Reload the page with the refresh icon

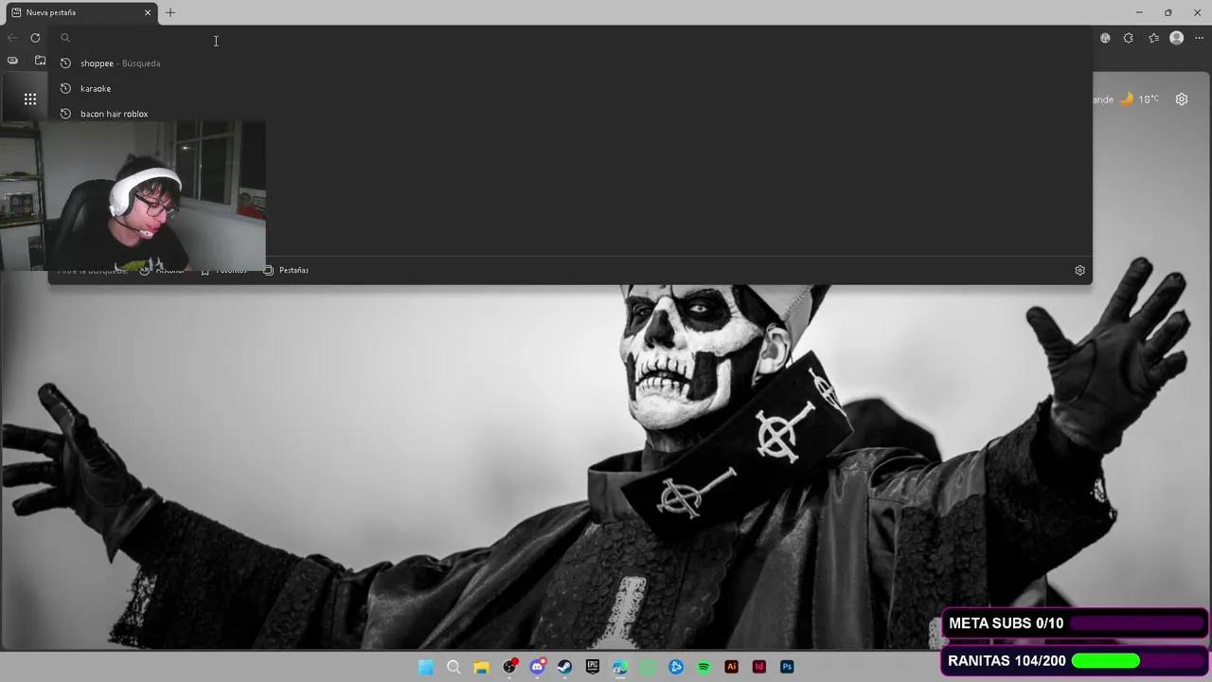35,38
